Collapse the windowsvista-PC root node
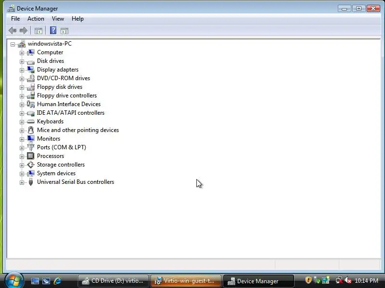Image resolution: width=385 pixels, height=288 pixels. click(x=13, y=44)
